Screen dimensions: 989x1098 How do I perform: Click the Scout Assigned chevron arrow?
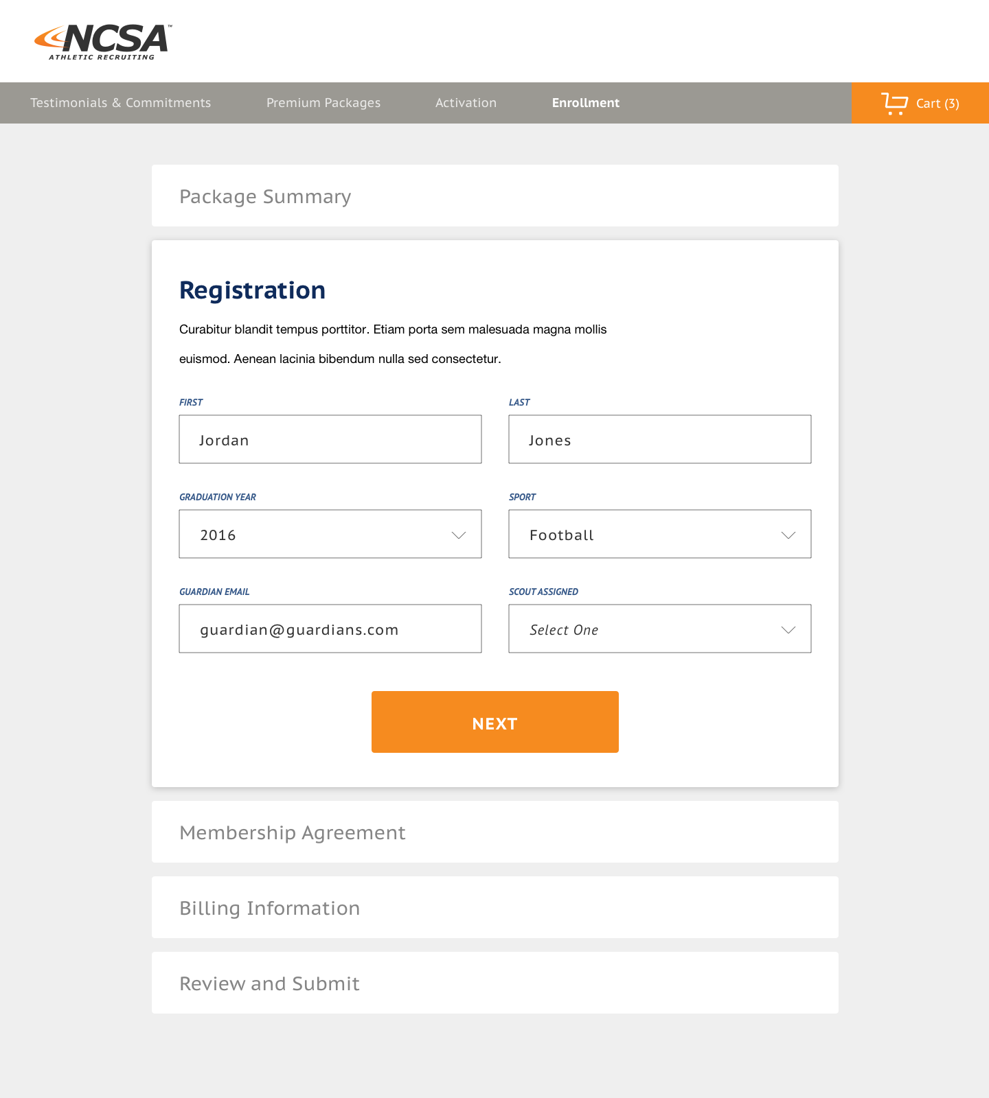pos(788,630)
